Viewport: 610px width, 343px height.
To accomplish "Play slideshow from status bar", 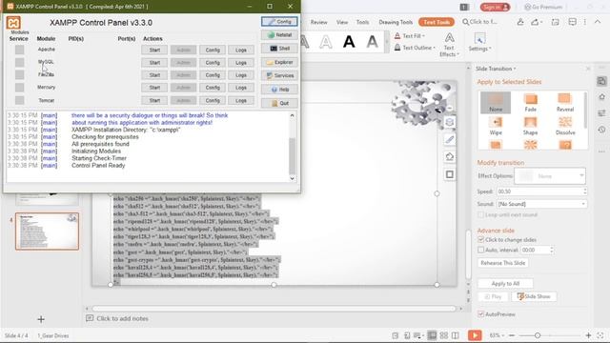I will point(475,335).
